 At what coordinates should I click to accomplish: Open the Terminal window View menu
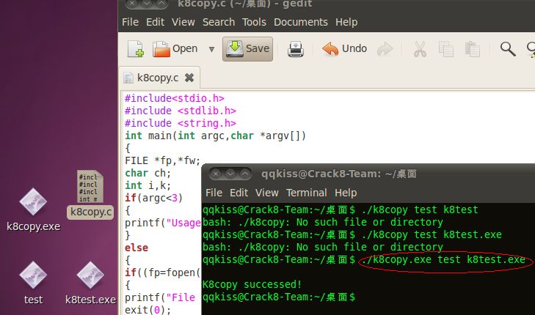point(267,193)
